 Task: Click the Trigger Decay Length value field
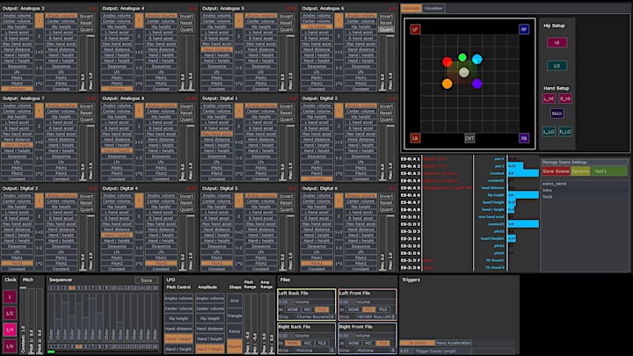pyautogui.click(x=405, y=351)
